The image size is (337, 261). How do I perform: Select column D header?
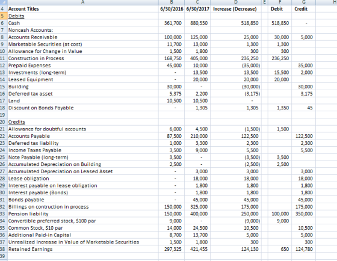(235, 2)
